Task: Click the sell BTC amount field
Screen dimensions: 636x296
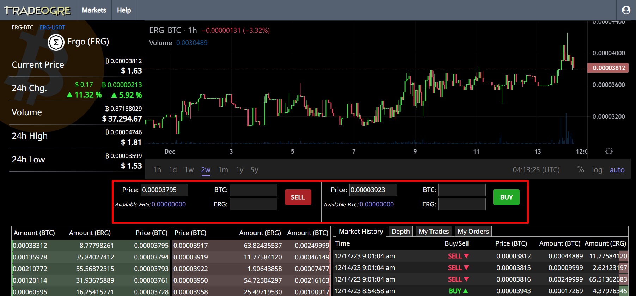Action: coord(253,190)
